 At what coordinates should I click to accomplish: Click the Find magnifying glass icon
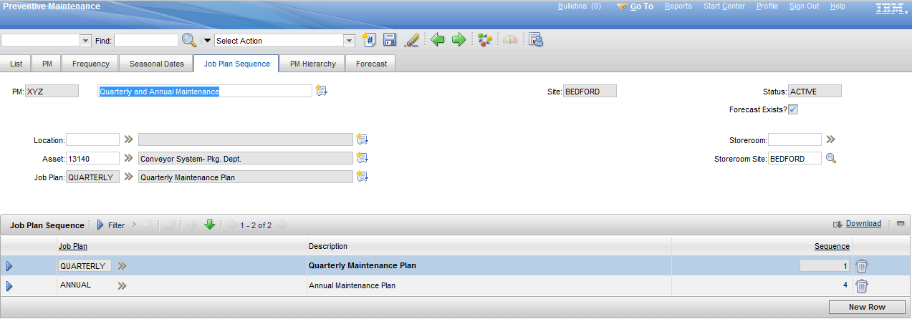tap(188, 40)
